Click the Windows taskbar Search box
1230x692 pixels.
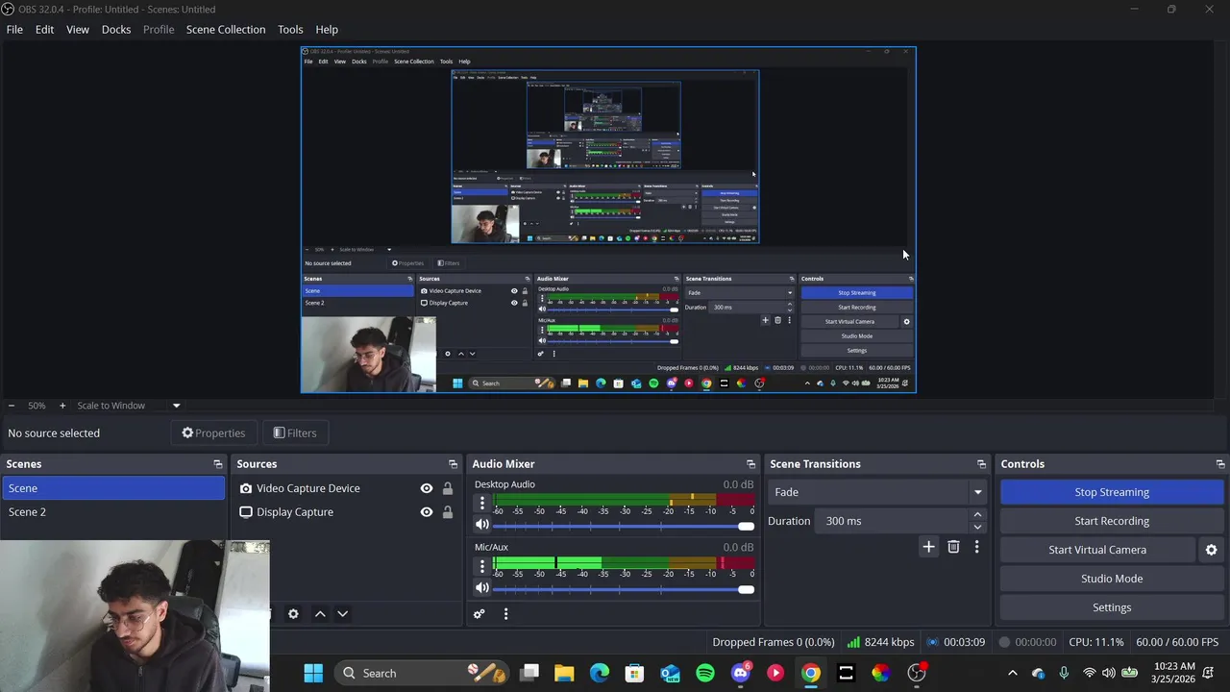[x=421, y=673]
